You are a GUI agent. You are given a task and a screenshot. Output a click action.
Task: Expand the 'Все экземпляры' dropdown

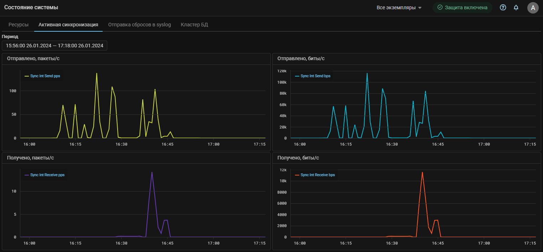point(396,7)
